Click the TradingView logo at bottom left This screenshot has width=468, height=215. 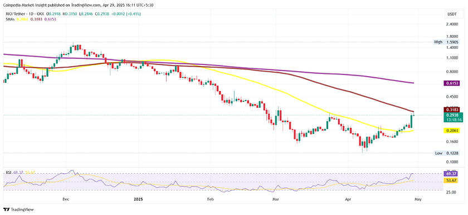click(x=18, y=209)
